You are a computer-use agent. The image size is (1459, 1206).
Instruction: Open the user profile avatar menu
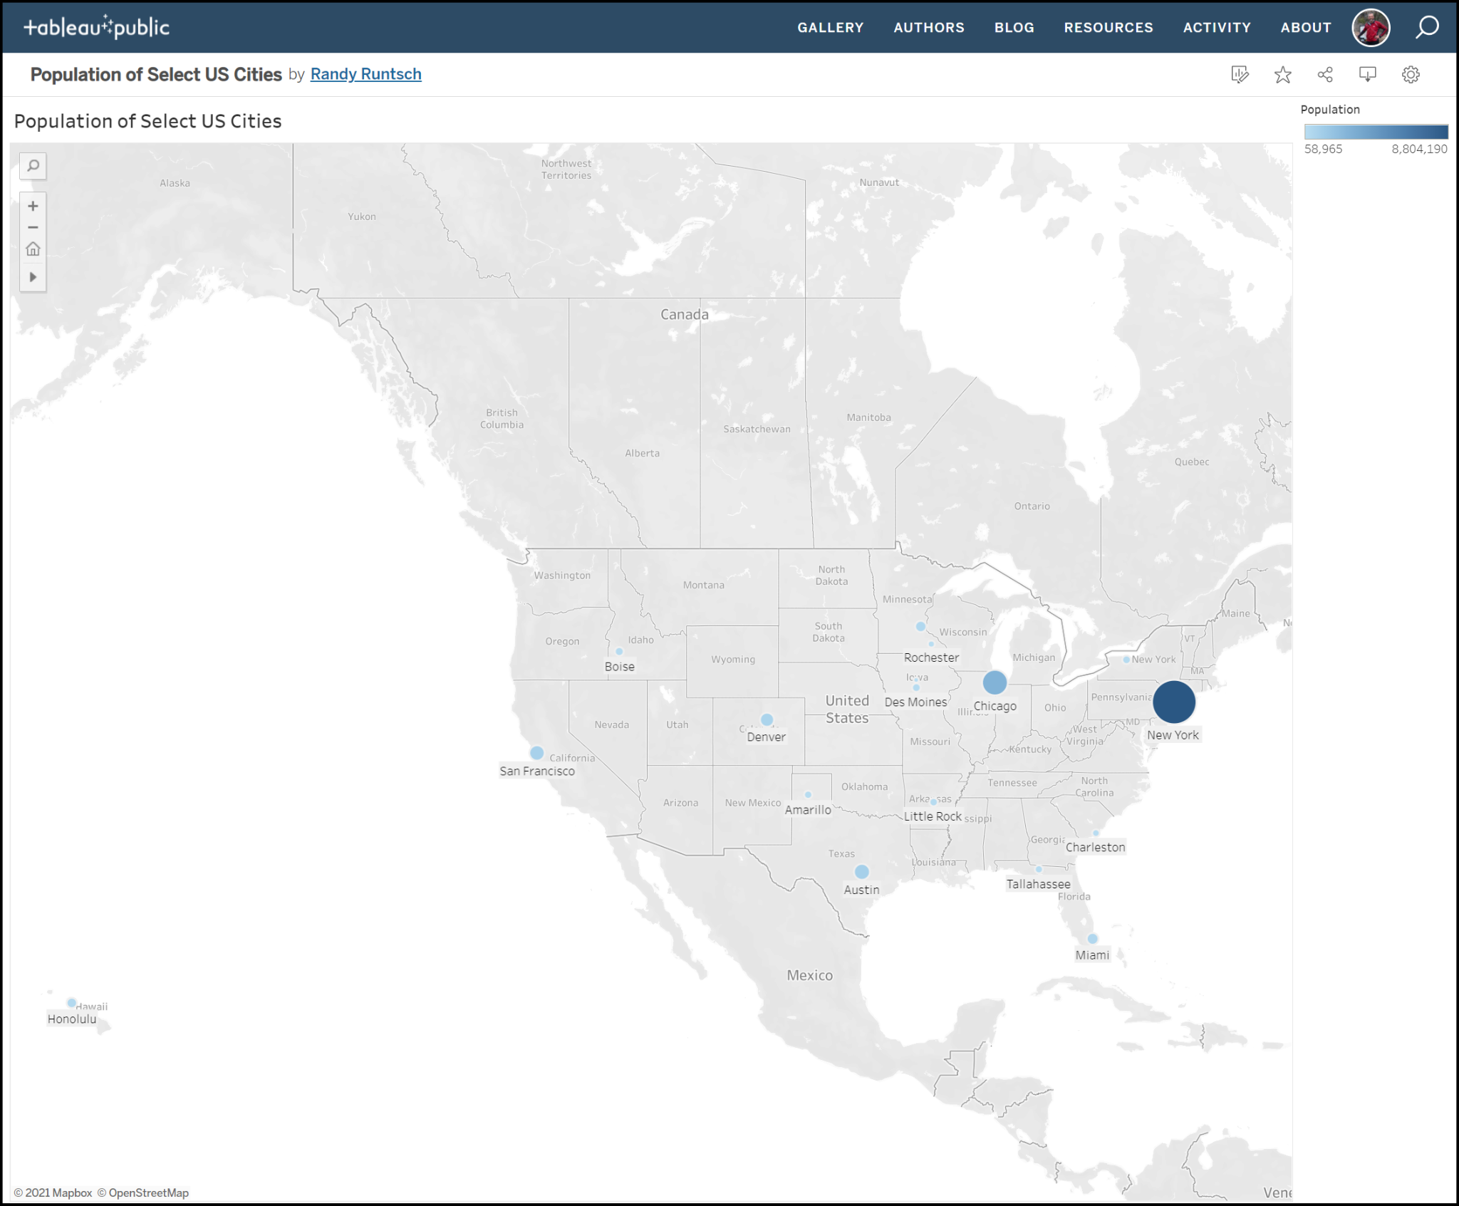tap(1371, 28)
